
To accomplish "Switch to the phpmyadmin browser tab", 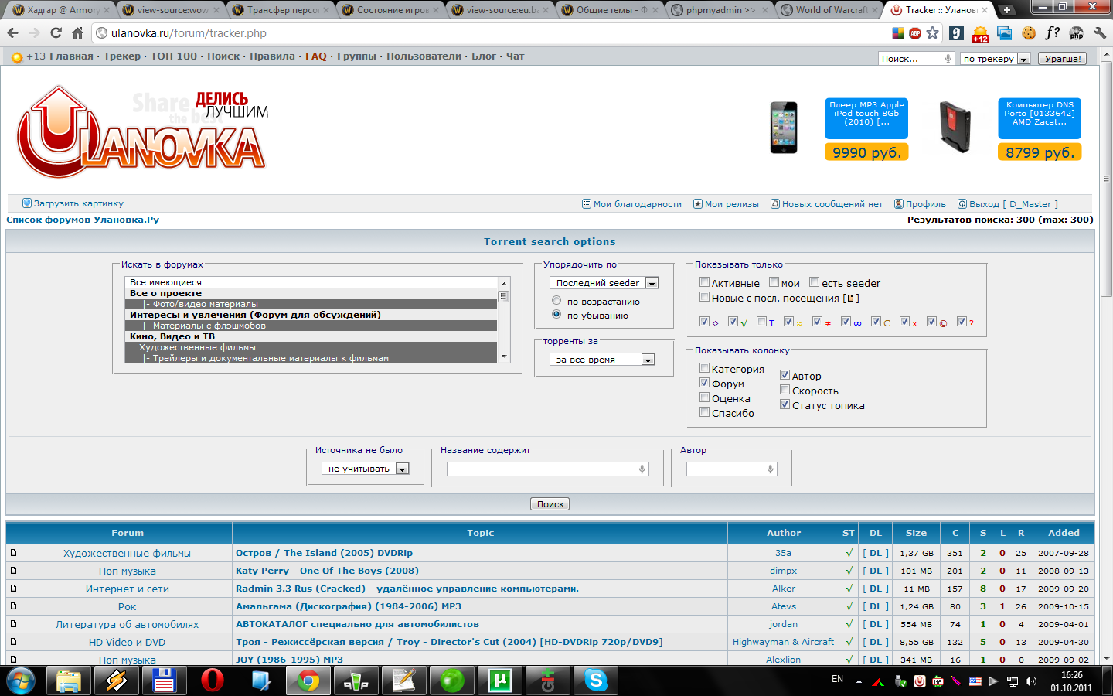I will coord(720,10).
